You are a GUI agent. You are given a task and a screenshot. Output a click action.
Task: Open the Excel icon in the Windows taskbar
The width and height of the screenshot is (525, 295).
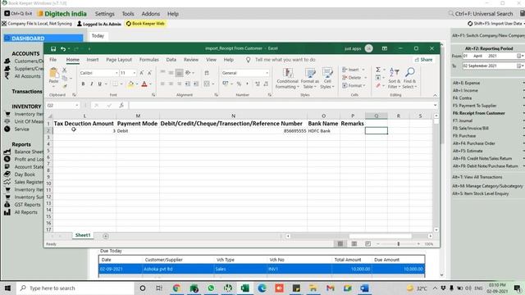point(245,288)
